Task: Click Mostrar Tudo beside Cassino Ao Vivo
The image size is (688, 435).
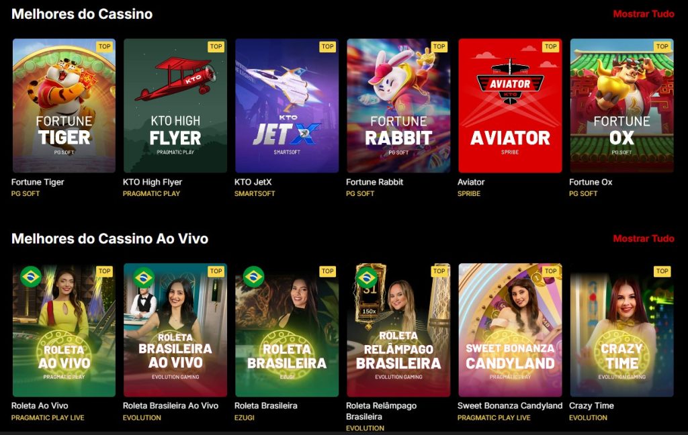Action: [643, 238]
